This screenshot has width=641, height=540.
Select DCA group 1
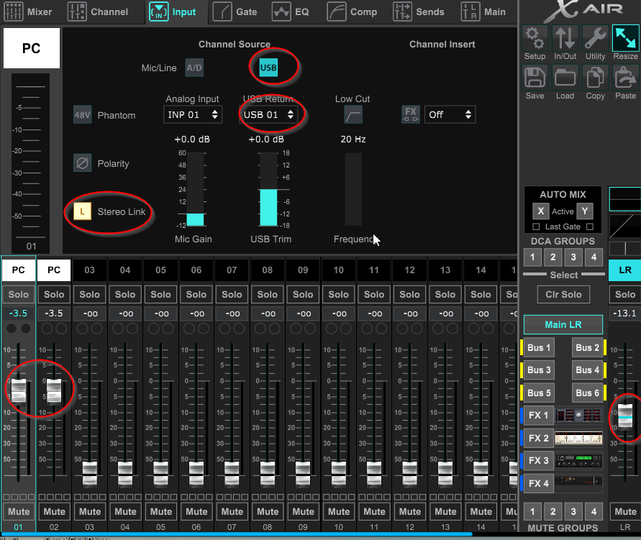[532, 257]
